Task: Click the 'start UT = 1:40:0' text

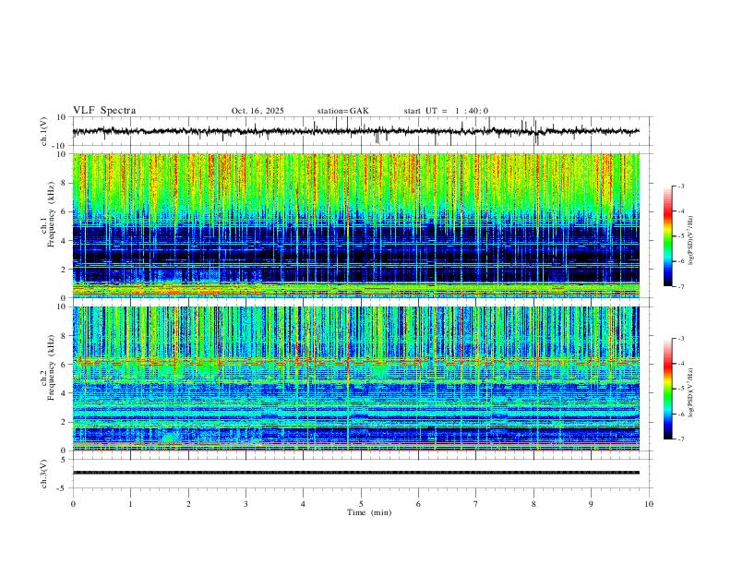Action: point(446,111)
